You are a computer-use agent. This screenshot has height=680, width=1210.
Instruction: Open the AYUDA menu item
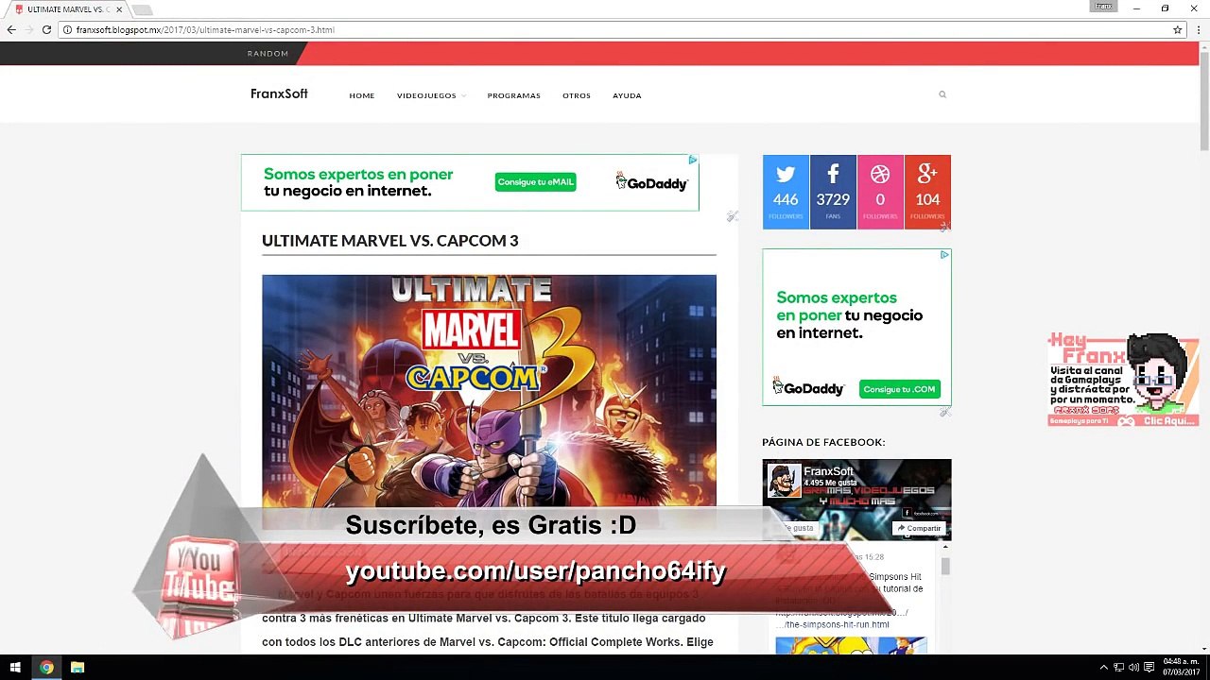pos(627,95)
